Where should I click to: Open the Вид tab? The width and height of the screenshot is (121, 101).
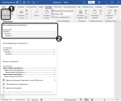point(79,7)
